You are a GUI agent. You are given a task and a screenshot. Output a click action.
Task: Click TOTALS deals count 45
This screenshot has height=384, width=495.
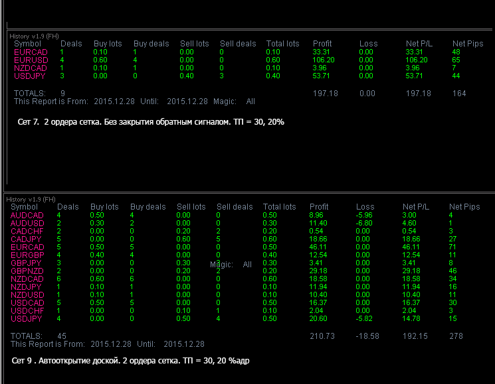[x=62, y=336]
